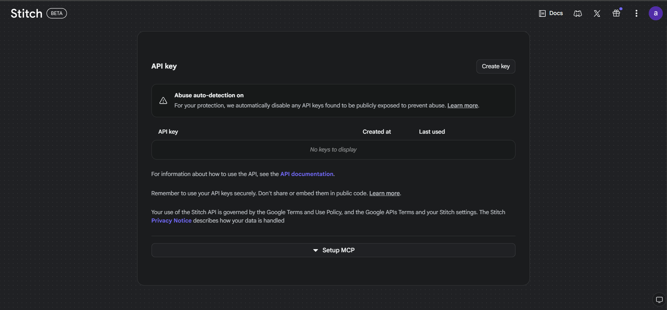
Task: Click 'No keys to display' row
Action: pos(333,150)
